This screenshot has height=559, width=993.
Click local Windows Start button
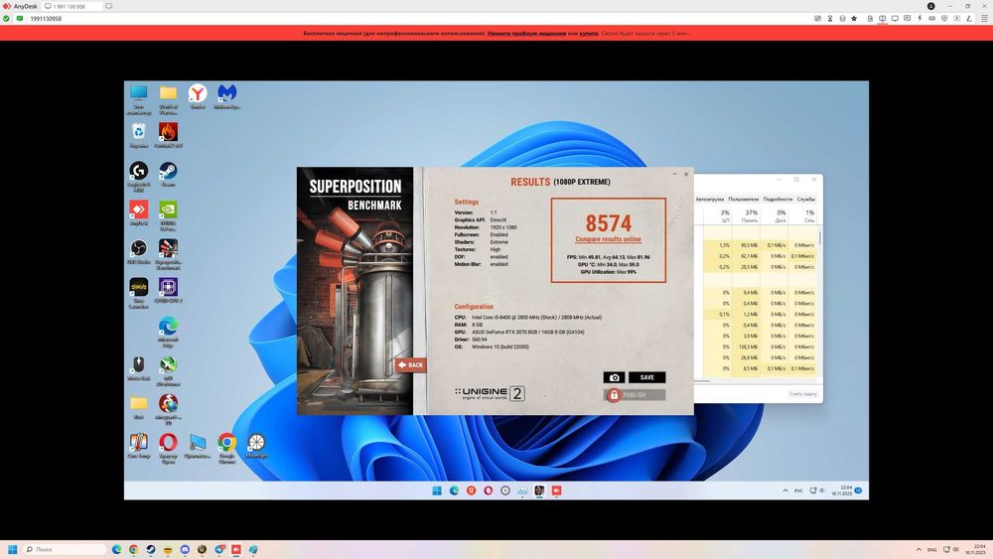click(x=12, y=549)
